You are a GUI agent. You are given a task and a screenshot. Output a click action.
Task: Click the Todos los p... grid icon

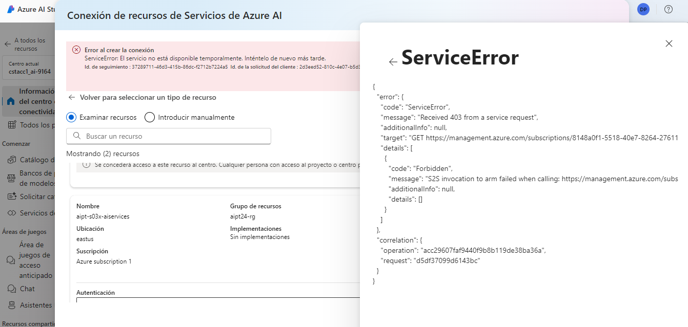pos(11,125)
